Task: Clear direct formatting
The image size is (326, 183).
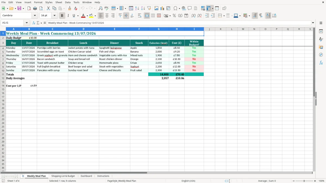Action: tap(76, 8)
